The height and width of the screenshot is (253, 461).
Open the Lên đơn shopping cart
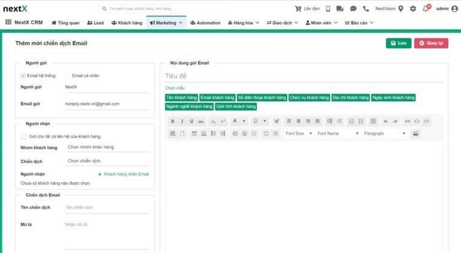tap(307, 9)
